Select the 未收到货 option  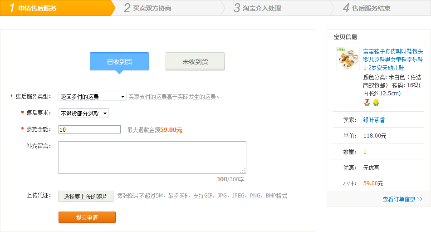(x=195, y=61)
